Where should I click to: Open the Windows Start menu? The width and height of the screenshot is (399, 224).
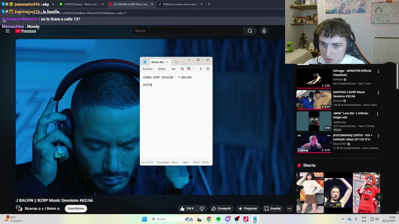point(144,219)
